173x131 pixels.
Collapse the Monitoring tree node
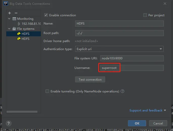9,19
